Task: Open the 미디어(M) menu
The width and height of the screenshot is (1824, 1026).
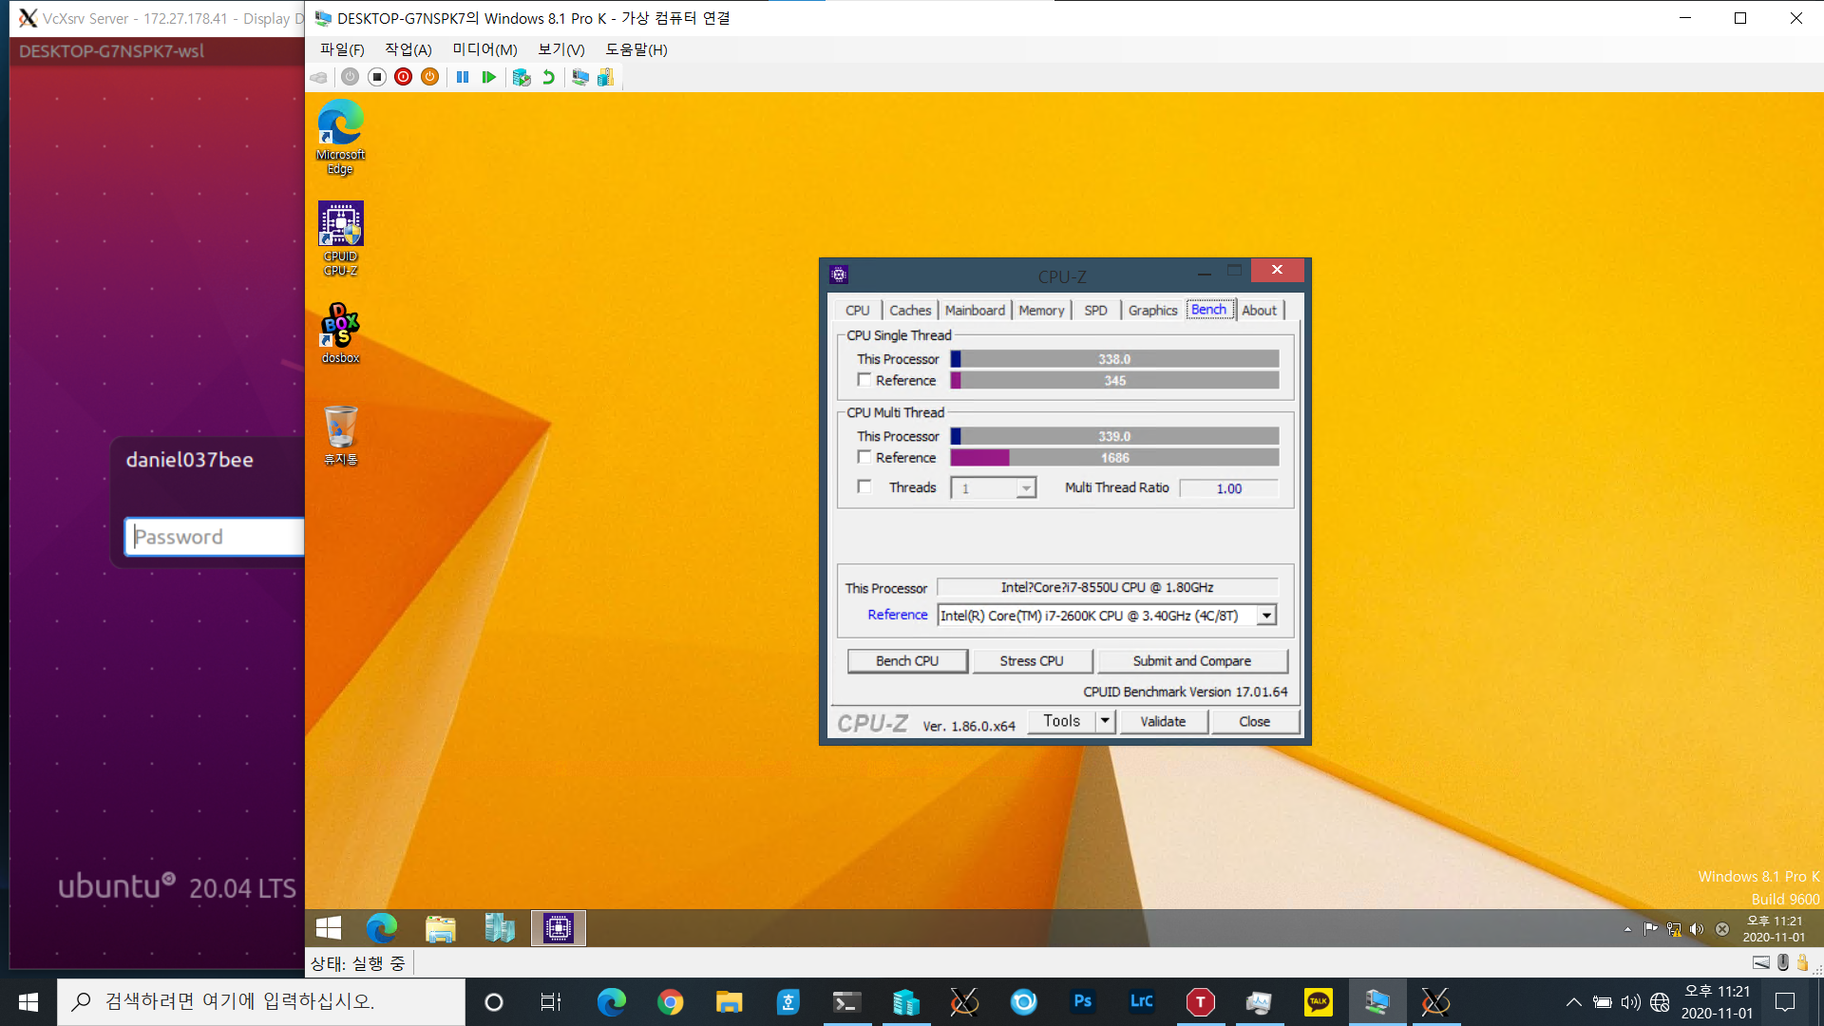Action: 484,49
